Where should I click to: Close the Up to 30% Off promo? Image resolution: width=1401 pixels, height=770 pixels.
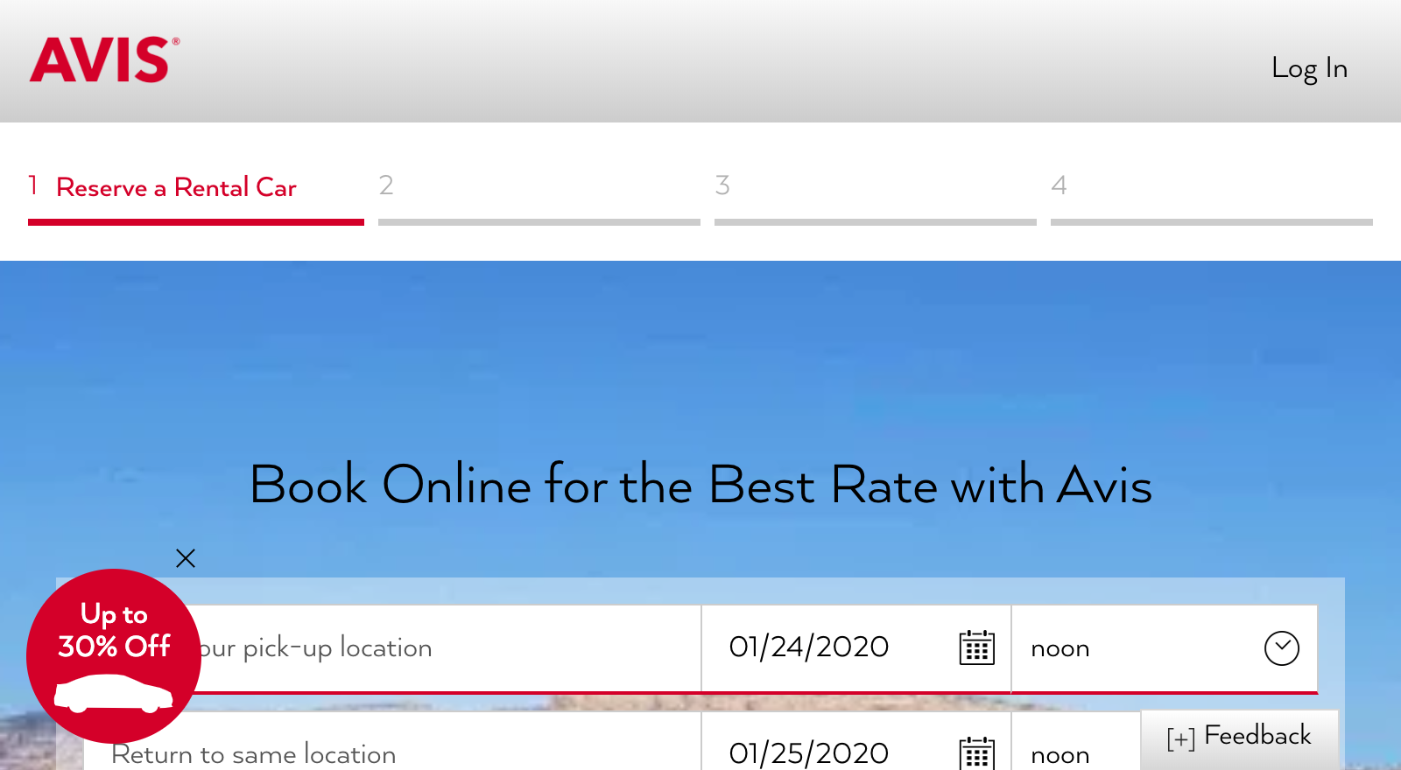pyautogui.click(x=186, y=558)
